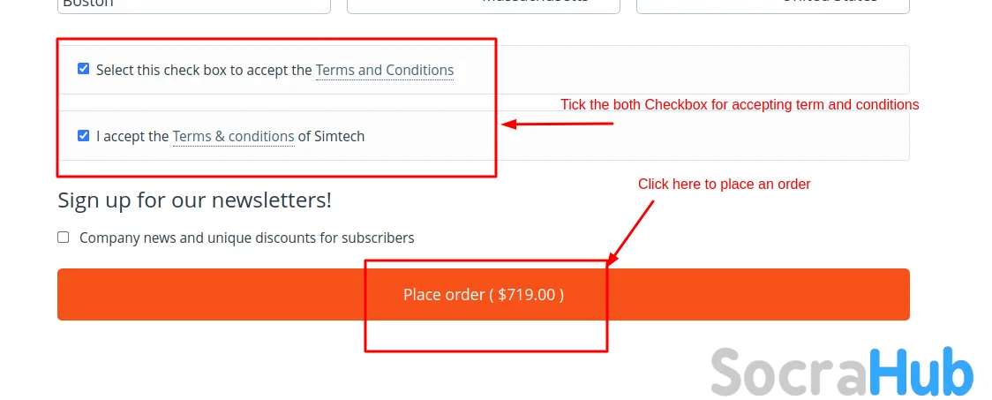Toggle the first Terms and Conditions checkbox

pos(84,69)
